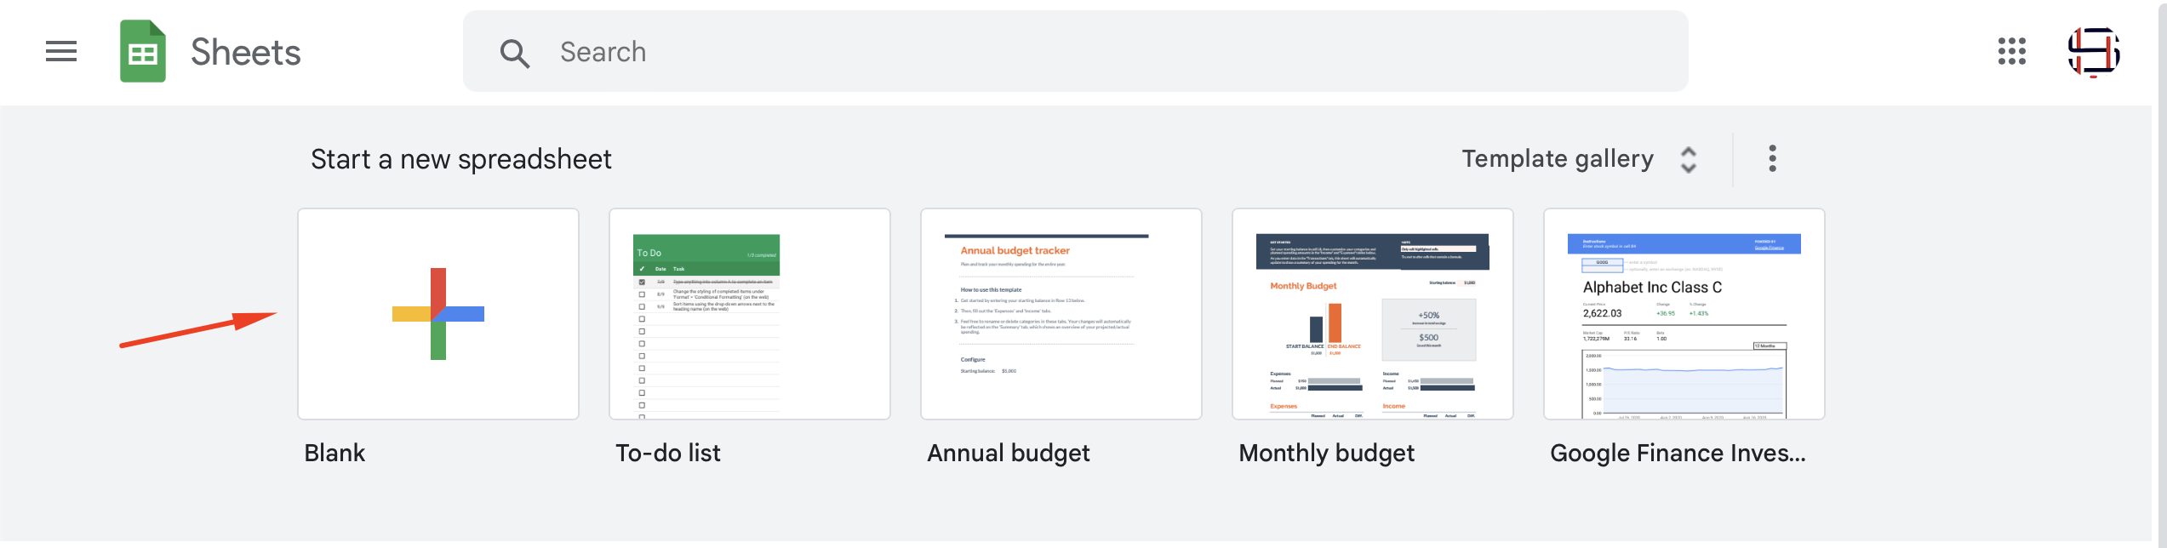Expand Template gallery with the up-down arrows
2167x548 pixels.
point(1689,159)
